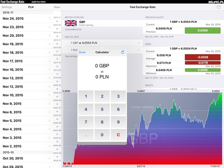Viewport: 224px width, 168px height.
Task: Tap the decimal point key on keypad
Action: 86,135
